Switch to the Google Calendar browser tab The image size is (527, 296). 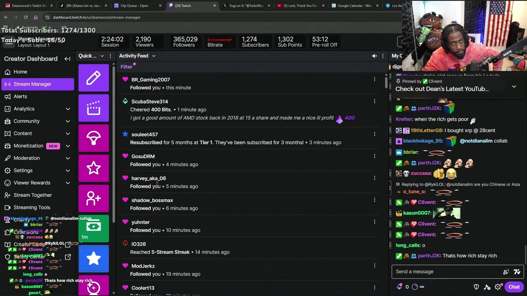355,6
